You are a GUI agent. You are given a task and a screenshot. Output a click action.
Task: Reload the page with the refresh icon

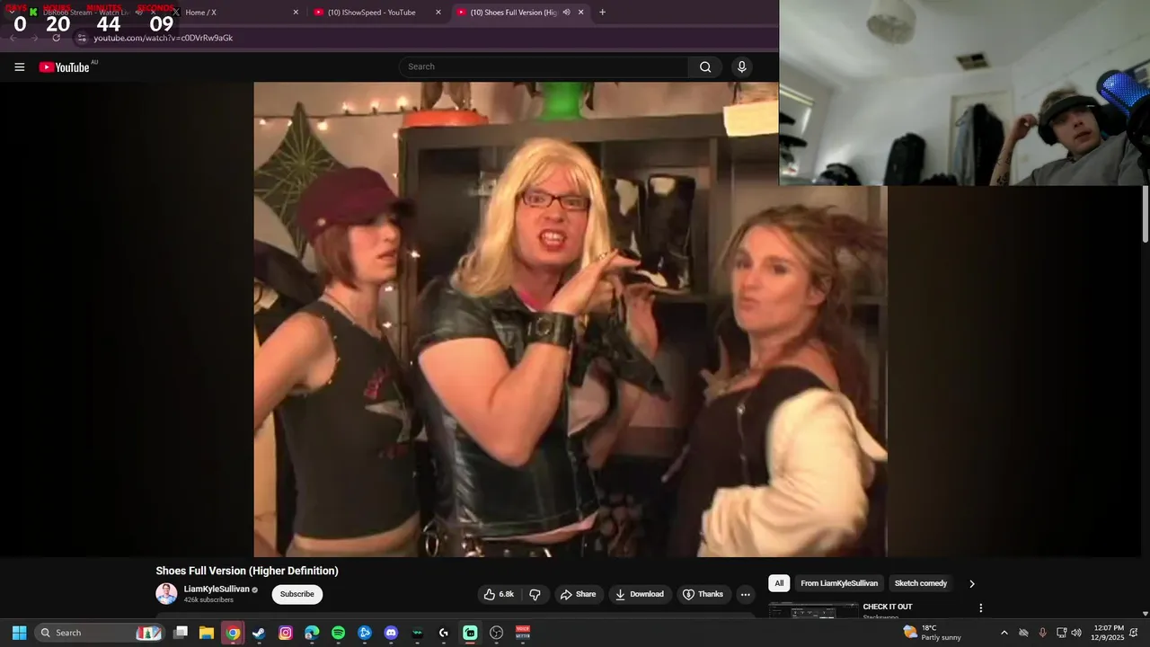(x=56, y=38)
